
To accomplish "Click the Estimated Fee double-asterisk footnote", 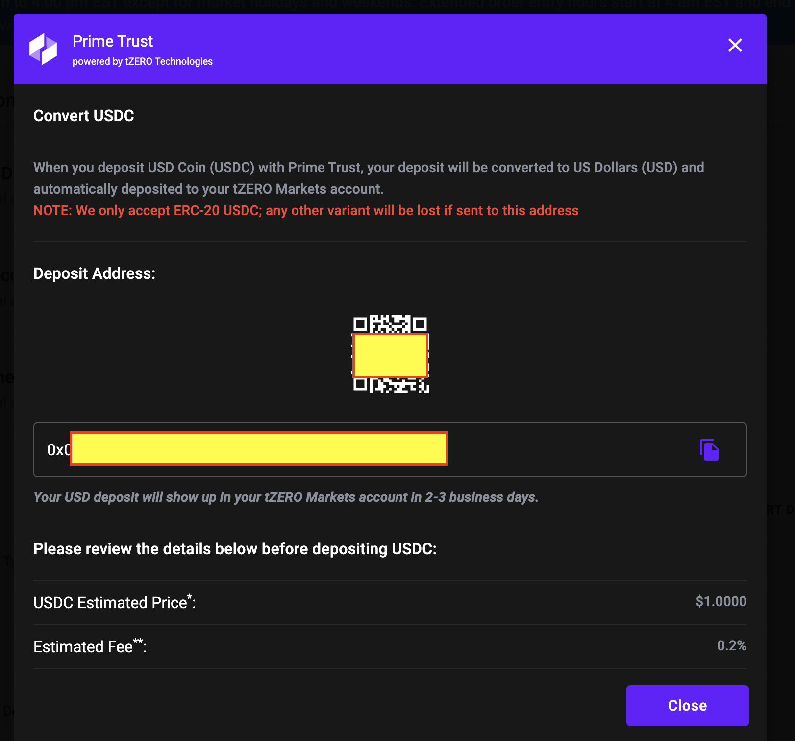I will (138, 641).
